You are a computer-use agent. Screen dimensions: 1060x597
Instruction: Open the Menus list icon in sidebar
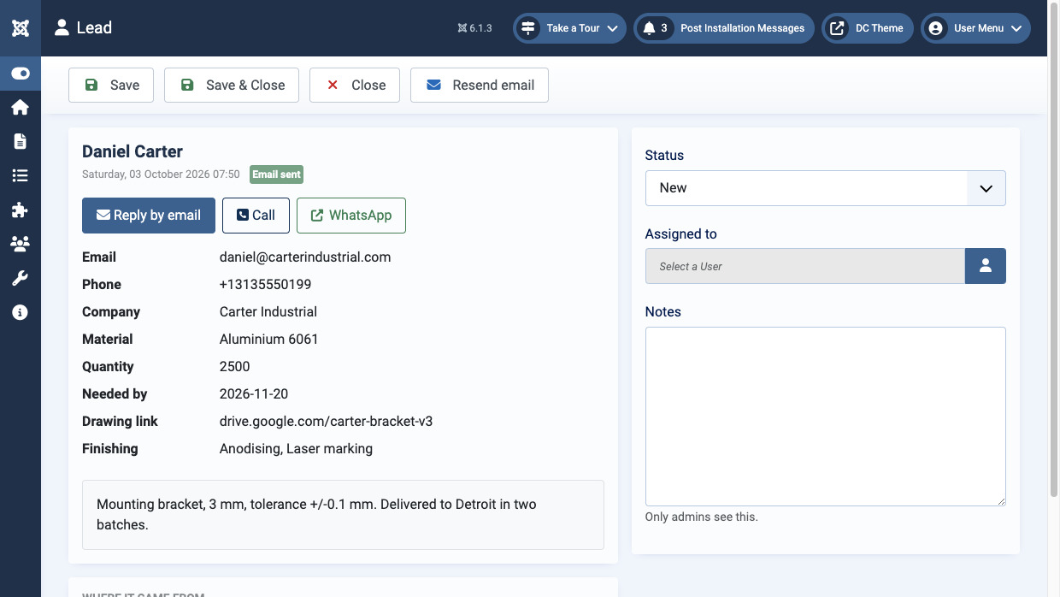[21, 175]
